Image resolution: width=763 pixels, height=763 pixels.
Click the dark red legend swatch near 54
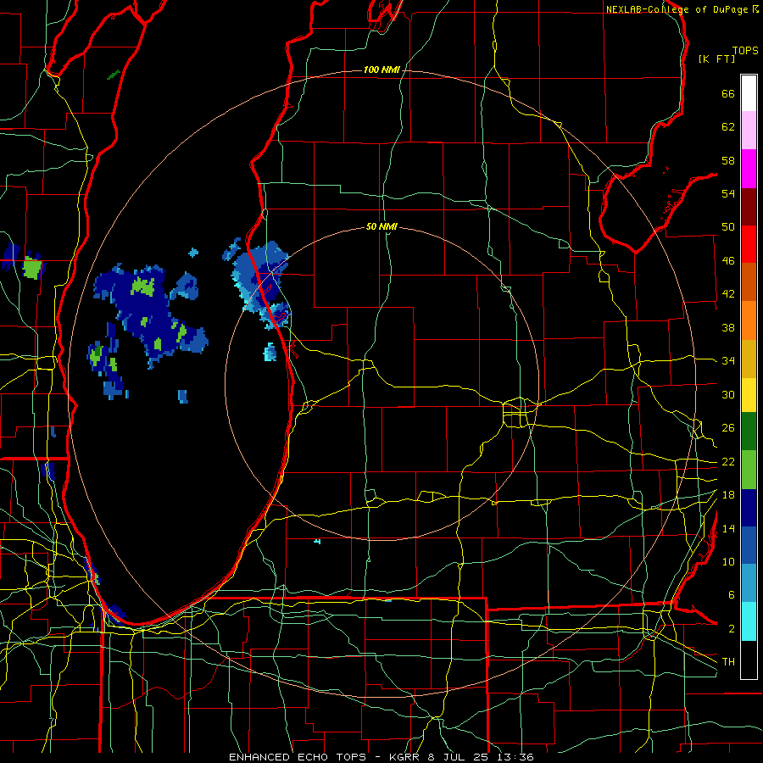749,207
